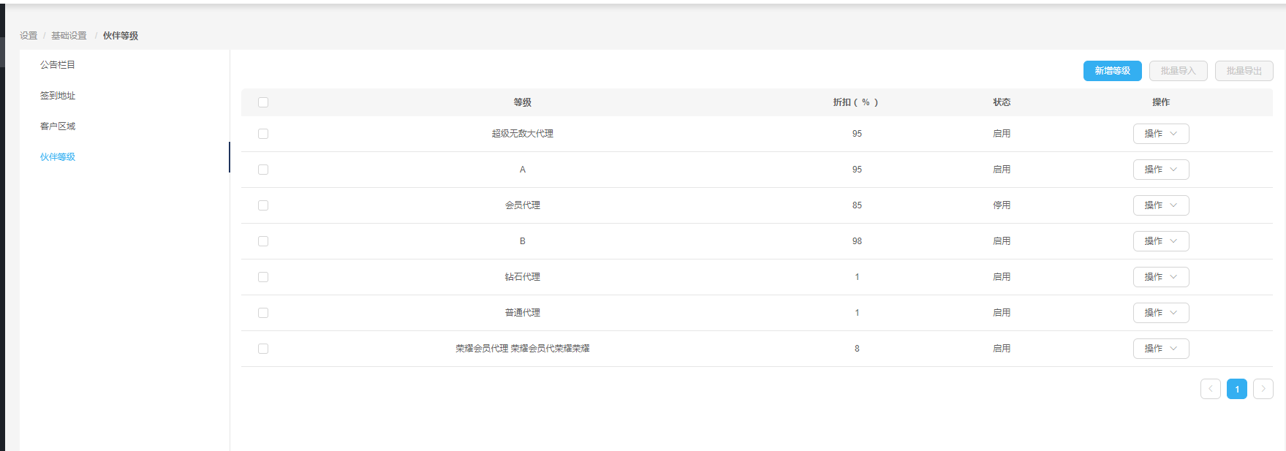The width and height of the screenshot is (1286, 451).
Task: Select 伙伴等级 in the sidebar menu
Action: tap(58, 157)
